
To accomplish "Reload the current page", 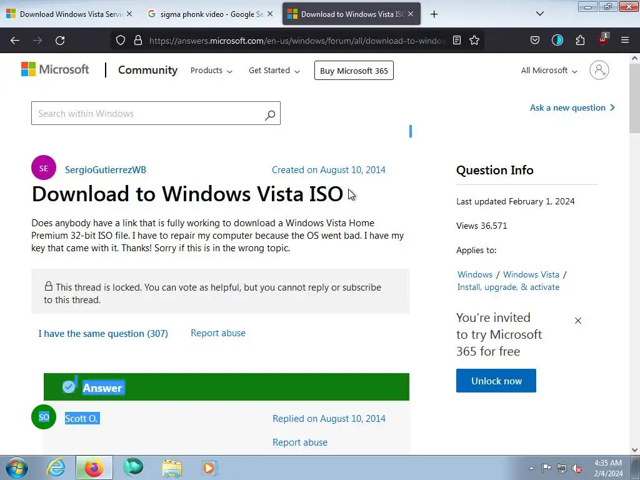I will click(x=60, y=41).
